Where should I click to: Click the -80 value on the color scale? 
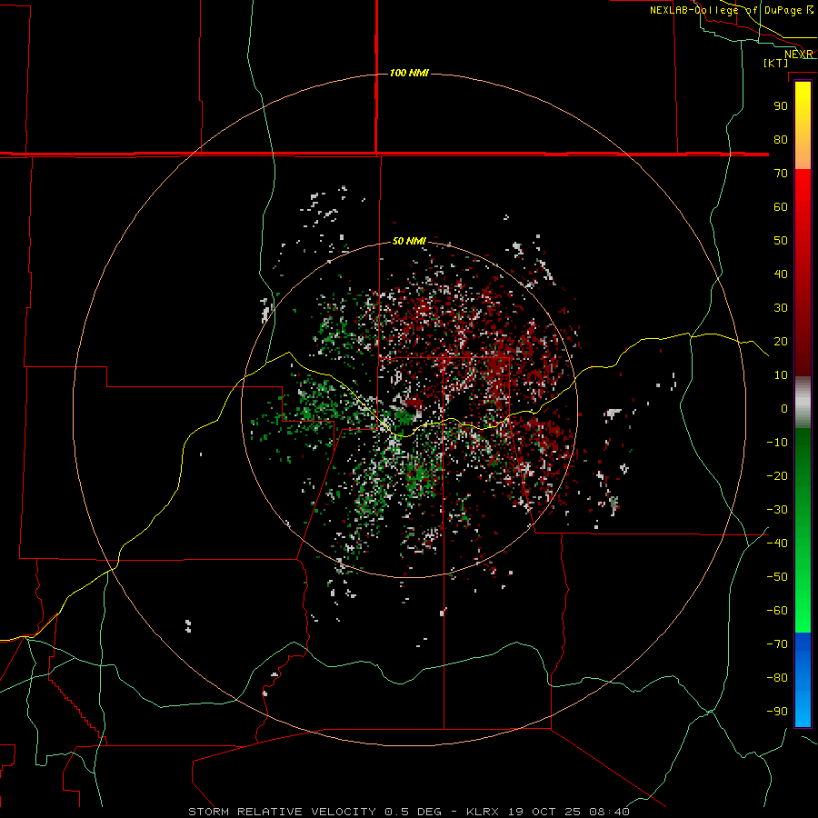click(777, 678)
